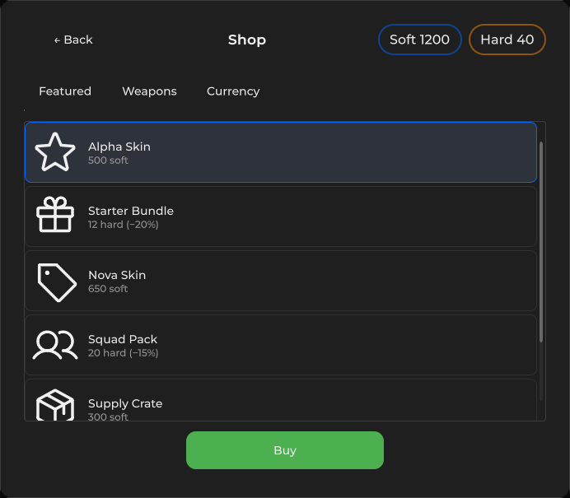Open the Featured tab

point(65,91)
